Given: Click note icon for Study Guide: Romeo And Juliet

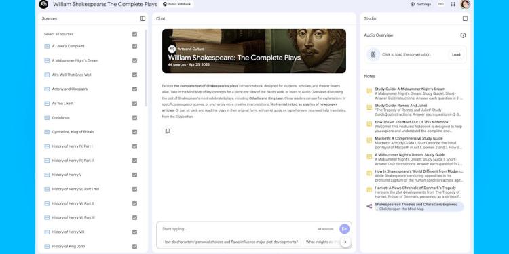Looking at the screenshot, I should point(369,108).
